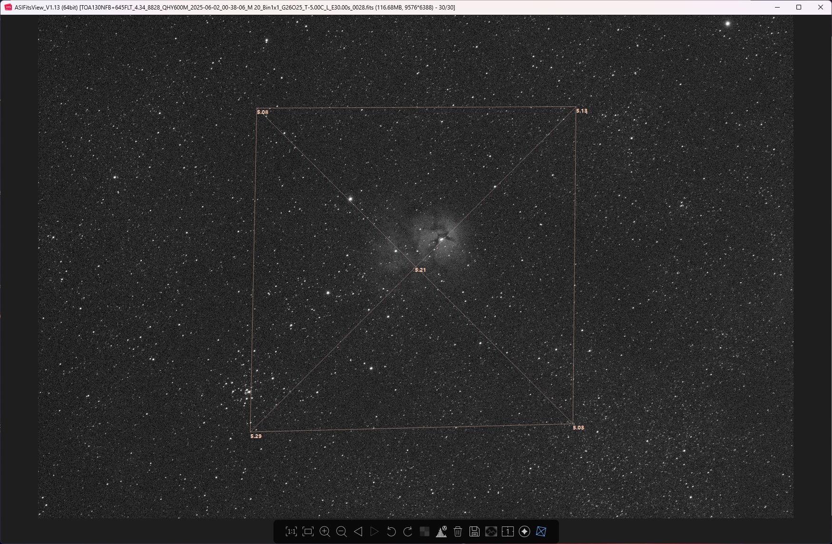The height and width of the screenshot is (544, 832).
Task: Click the 5.03 bottom-right corner value
Action: click(578, 428)
